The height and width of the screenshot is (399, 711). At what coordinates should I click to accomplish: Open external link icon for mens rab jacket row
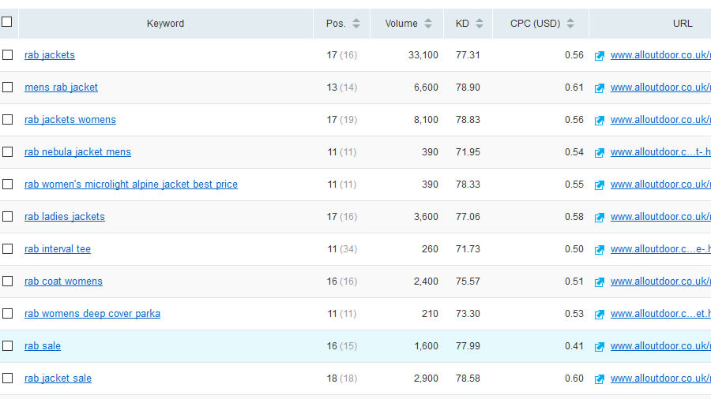click(600, 88)
